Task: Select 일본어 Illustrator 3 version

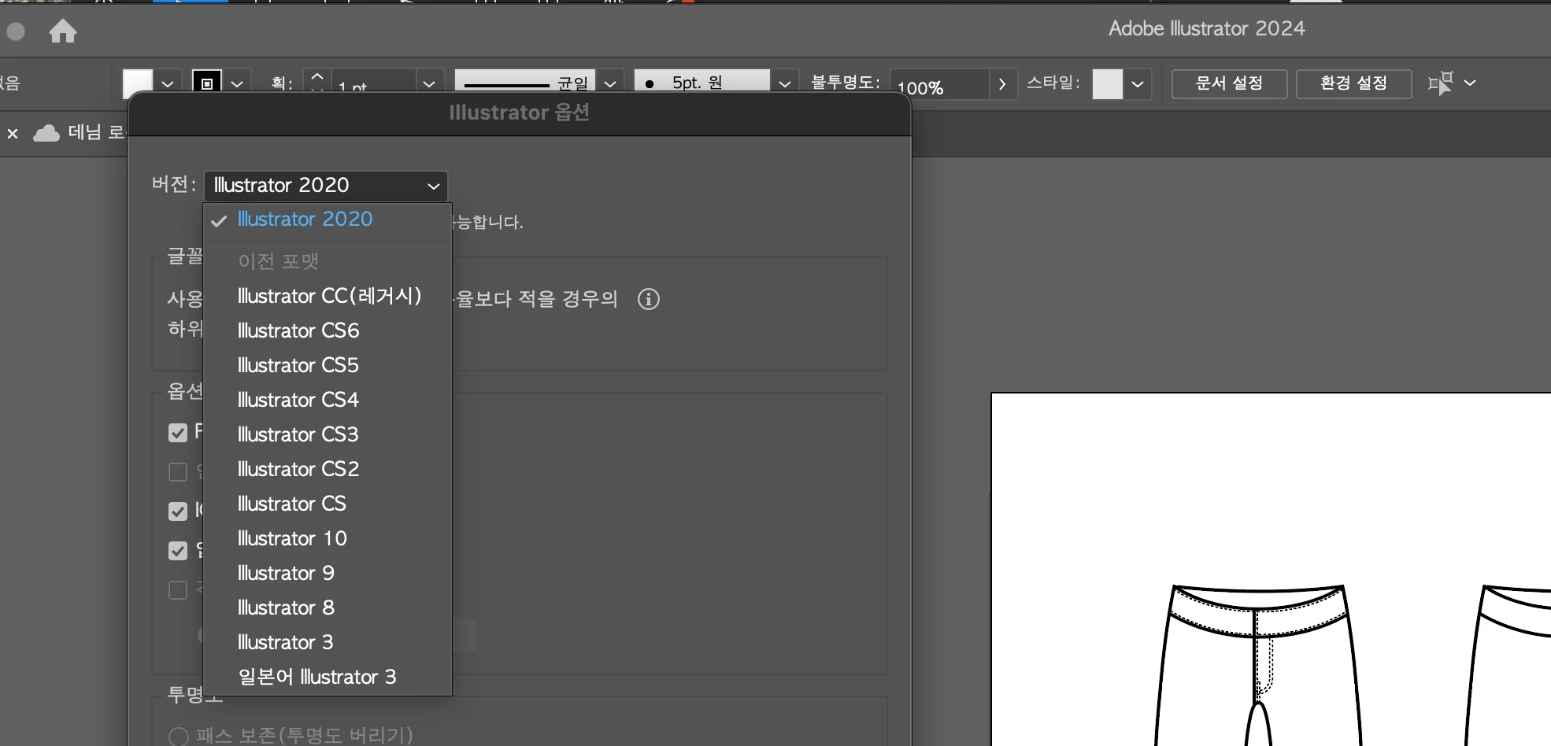Action: (328, 677)
